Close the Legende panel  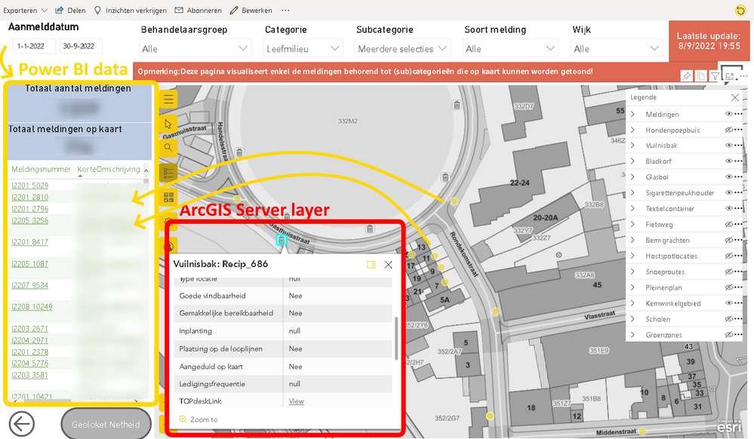pyautogui.click(x=735, y=97)
